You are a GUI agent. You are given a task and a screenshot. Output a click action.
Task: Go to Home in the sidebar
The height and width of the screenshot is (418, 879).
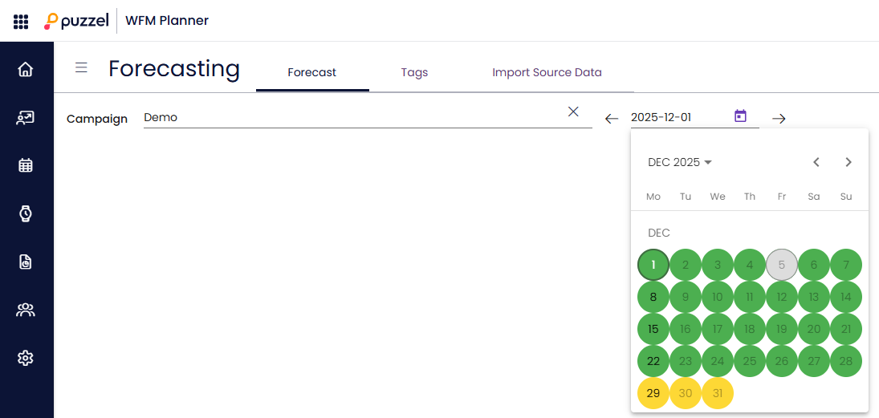click(26, 70)
